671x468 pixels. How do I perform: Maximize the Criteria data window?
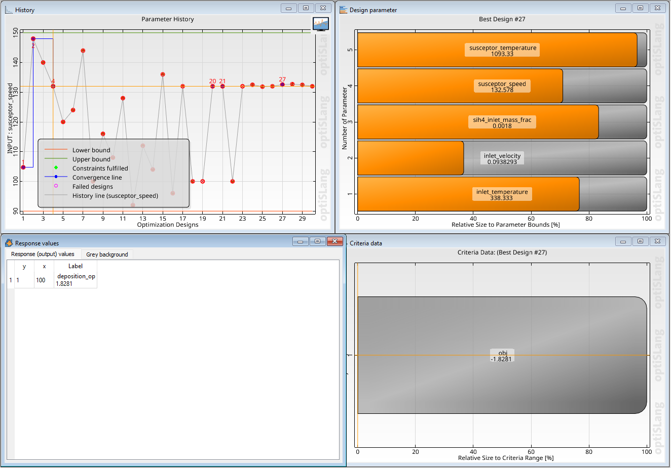pyautogui.click(x=640, y=241)
